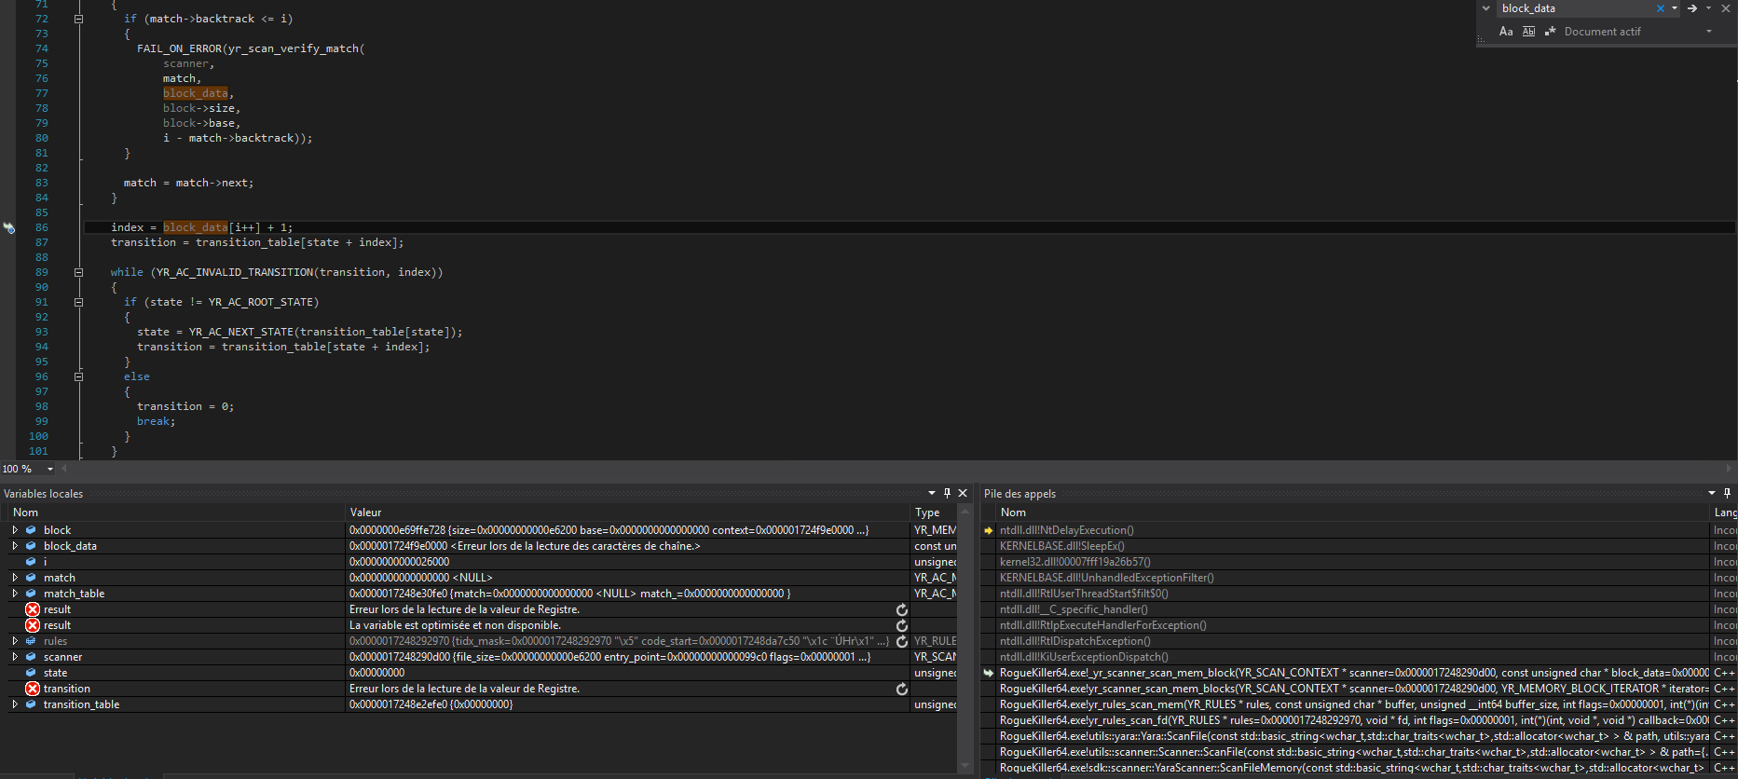Click the state variable row in locals
Viewport: 1738px width, 779px height.
click(x=483, y=673)
